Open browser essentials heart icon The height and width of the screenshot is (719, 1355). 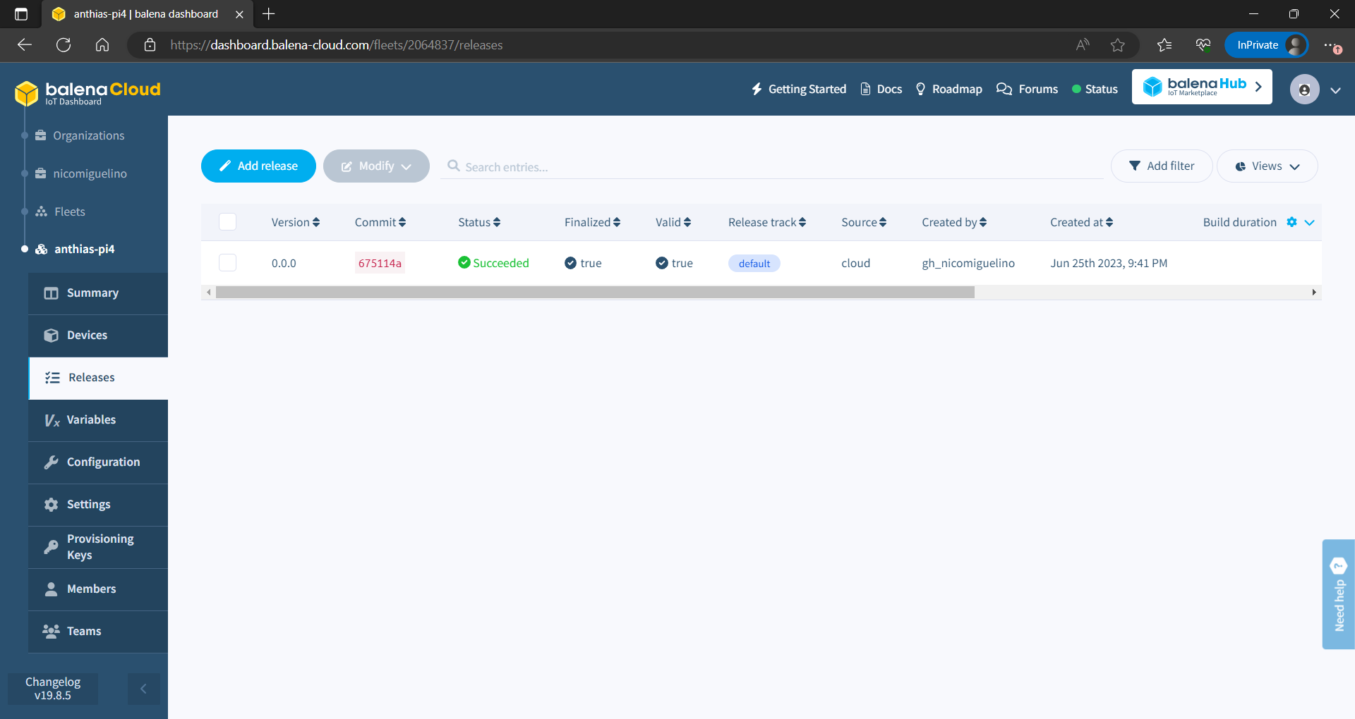(x=1203, y=45)
